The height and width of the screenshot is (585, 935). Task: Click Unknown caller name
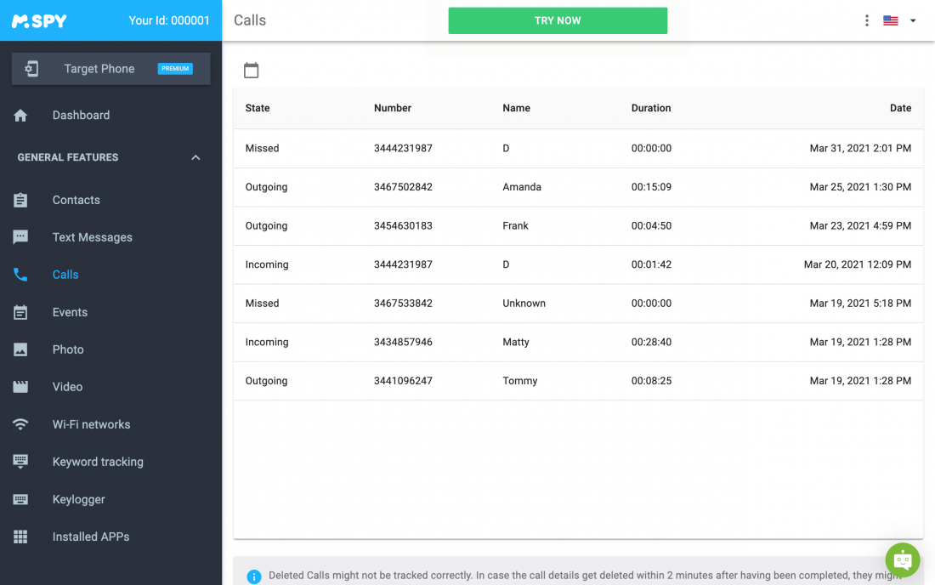point(524,303)
